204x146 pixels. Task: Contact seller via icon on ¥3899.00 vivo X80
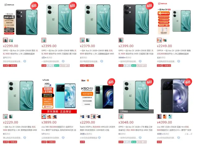pyautogui.click(x=63, y=138)
